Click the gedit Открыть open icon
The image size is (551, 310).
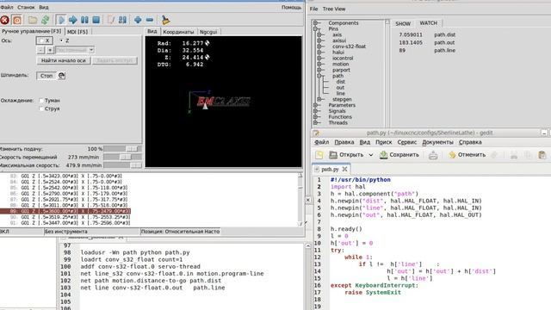333,155
